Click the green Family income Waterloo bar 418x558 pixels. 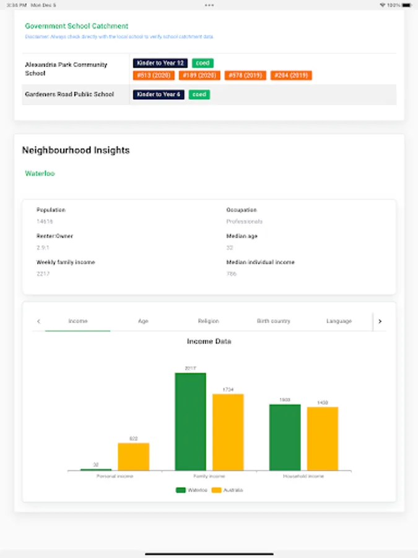(191, 422)
